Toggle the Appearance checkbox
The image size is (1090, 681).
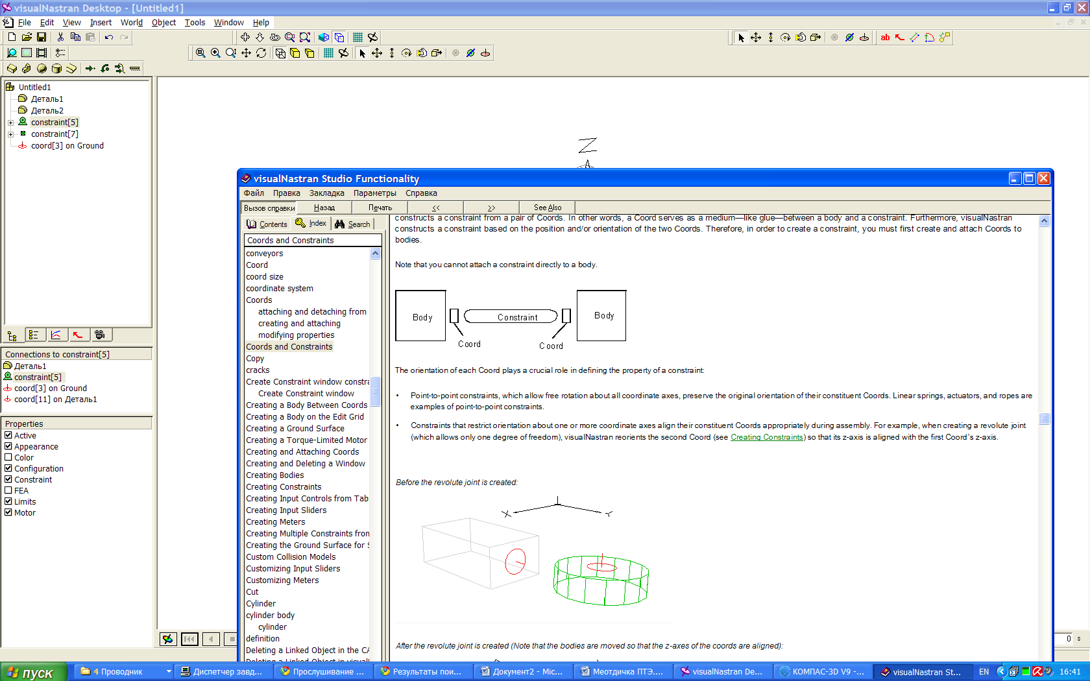pos(8,446)
